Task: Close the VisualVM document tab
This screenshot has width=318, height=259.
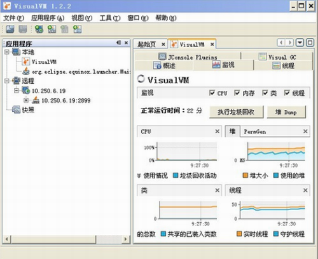Action: (x=212, y=44)
